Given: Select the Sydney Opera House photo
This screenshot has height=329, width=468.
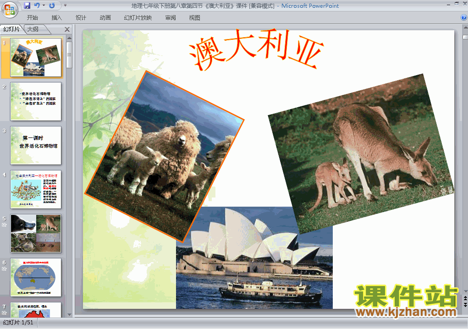Looking at the screenshot, I should (x=254, y=258).
